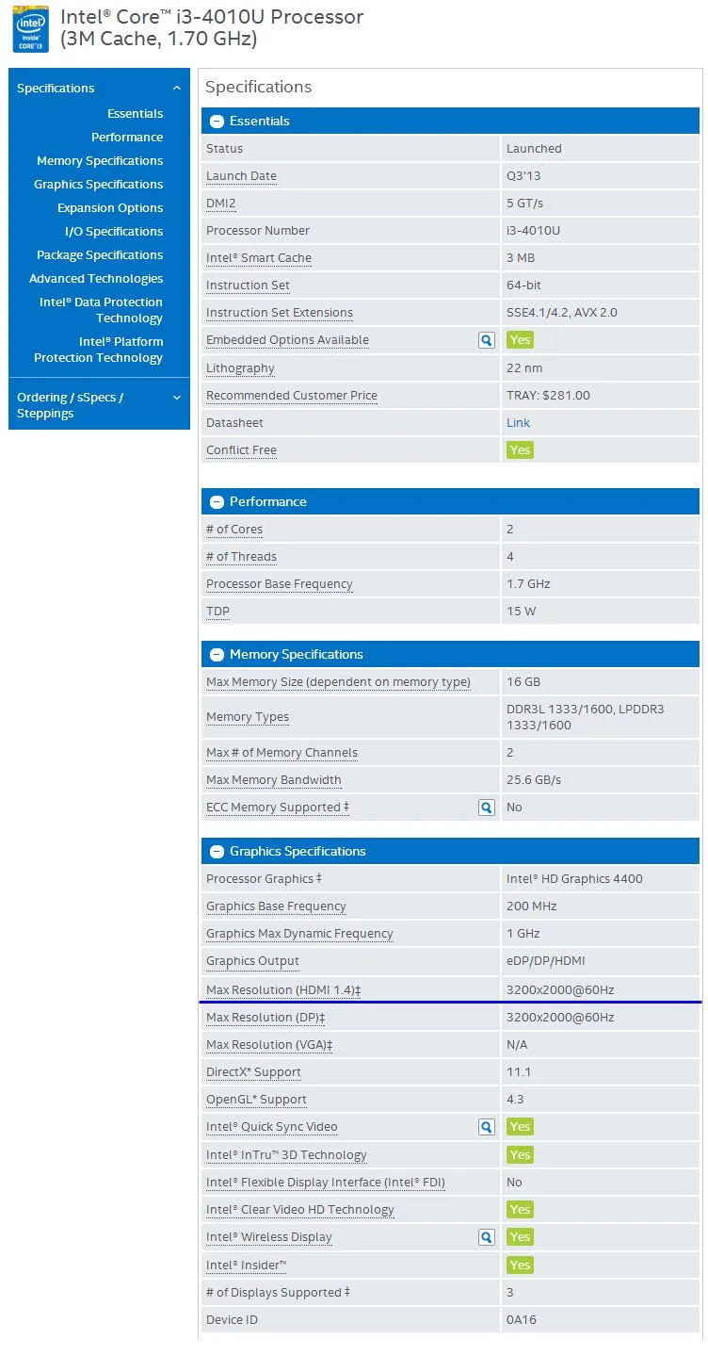Click the Device ID value 0A16
This screenshot has height=1355, width=708.
tap(522, 1320)
